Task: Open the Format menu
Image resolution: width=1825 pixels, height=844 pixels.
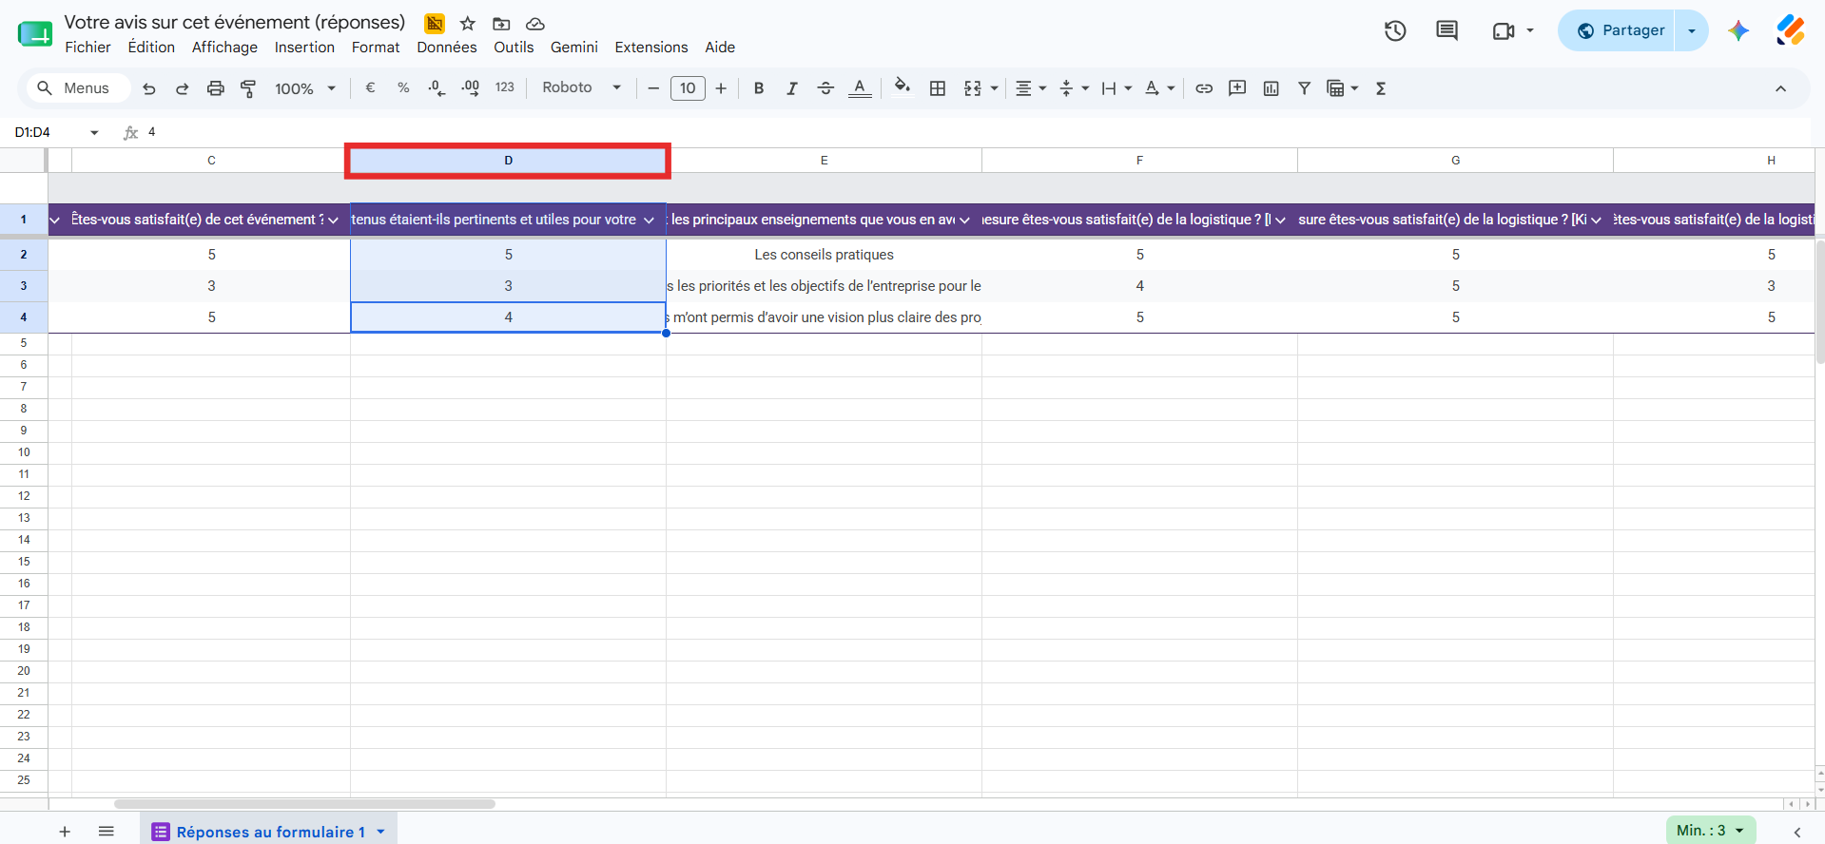Action: pos(376,48)
